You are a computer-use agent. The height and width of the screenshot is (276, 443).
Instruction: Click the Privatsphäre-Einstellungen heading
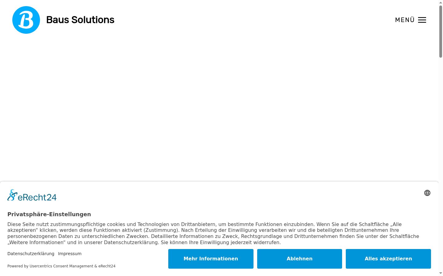(49, 214)
